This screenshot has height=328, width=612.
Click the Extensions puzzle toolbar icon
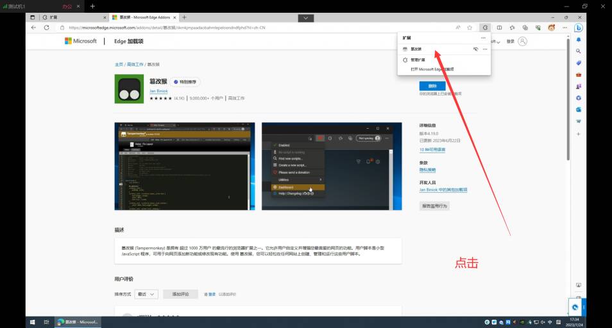pyautogui.click(x=485, y=28)
